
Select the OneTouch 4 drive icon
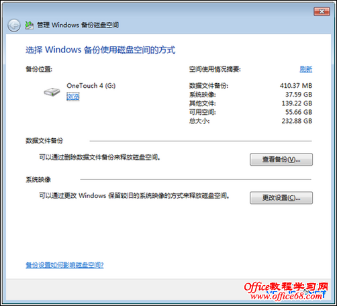(x=52, y=92)
